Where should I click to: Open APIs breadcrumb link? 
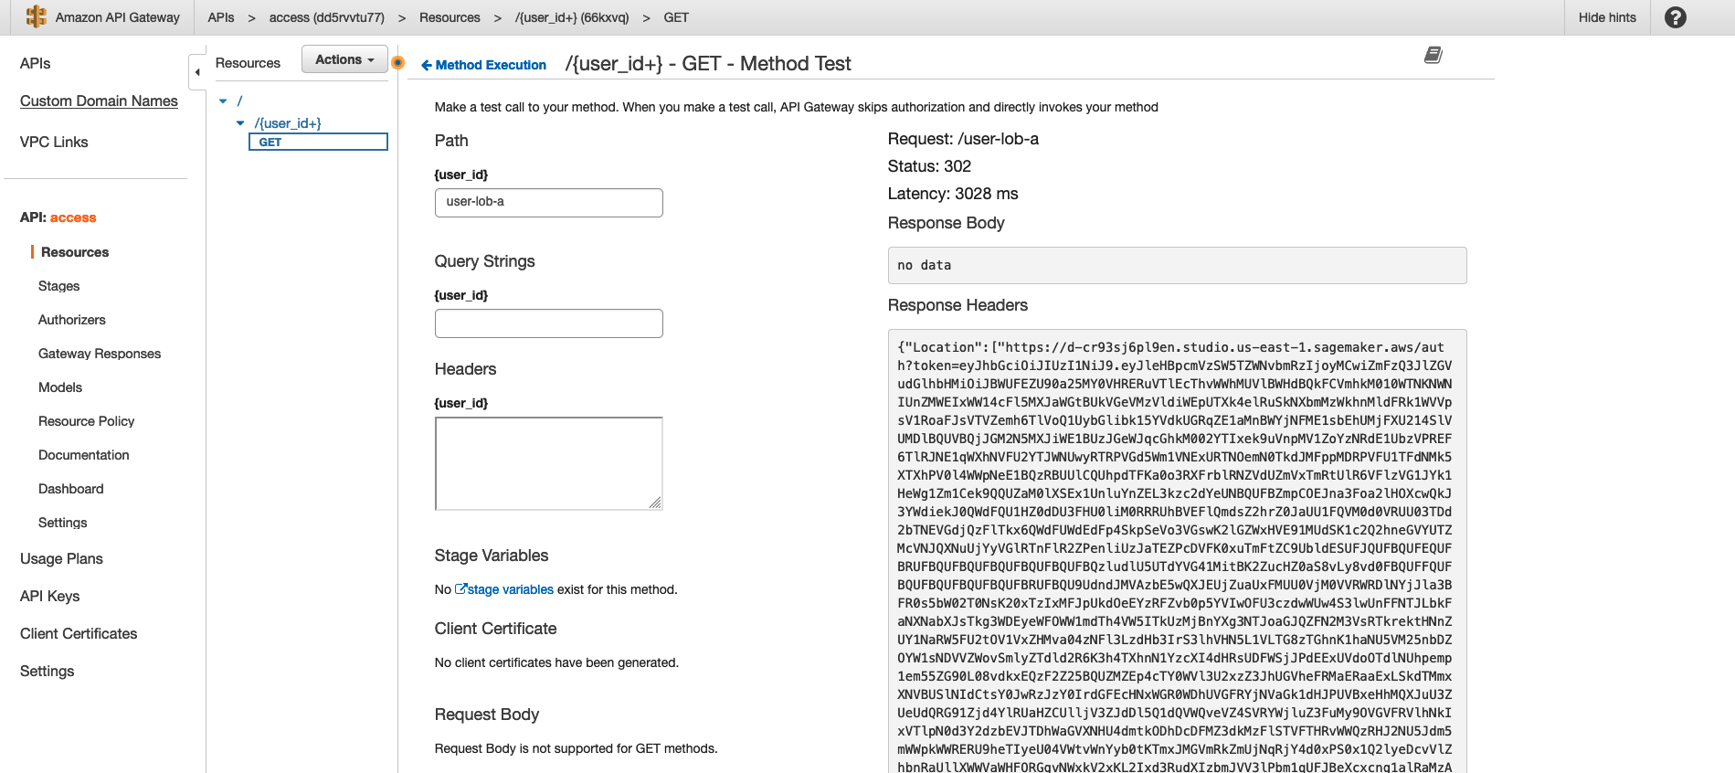221,17
